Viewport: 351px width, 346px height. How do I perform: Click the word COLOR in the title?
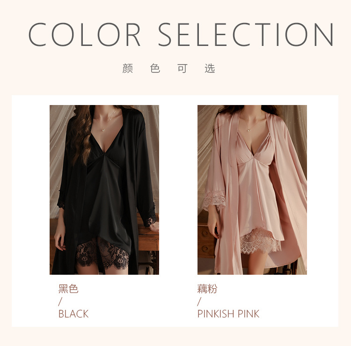tap(84, 35)
